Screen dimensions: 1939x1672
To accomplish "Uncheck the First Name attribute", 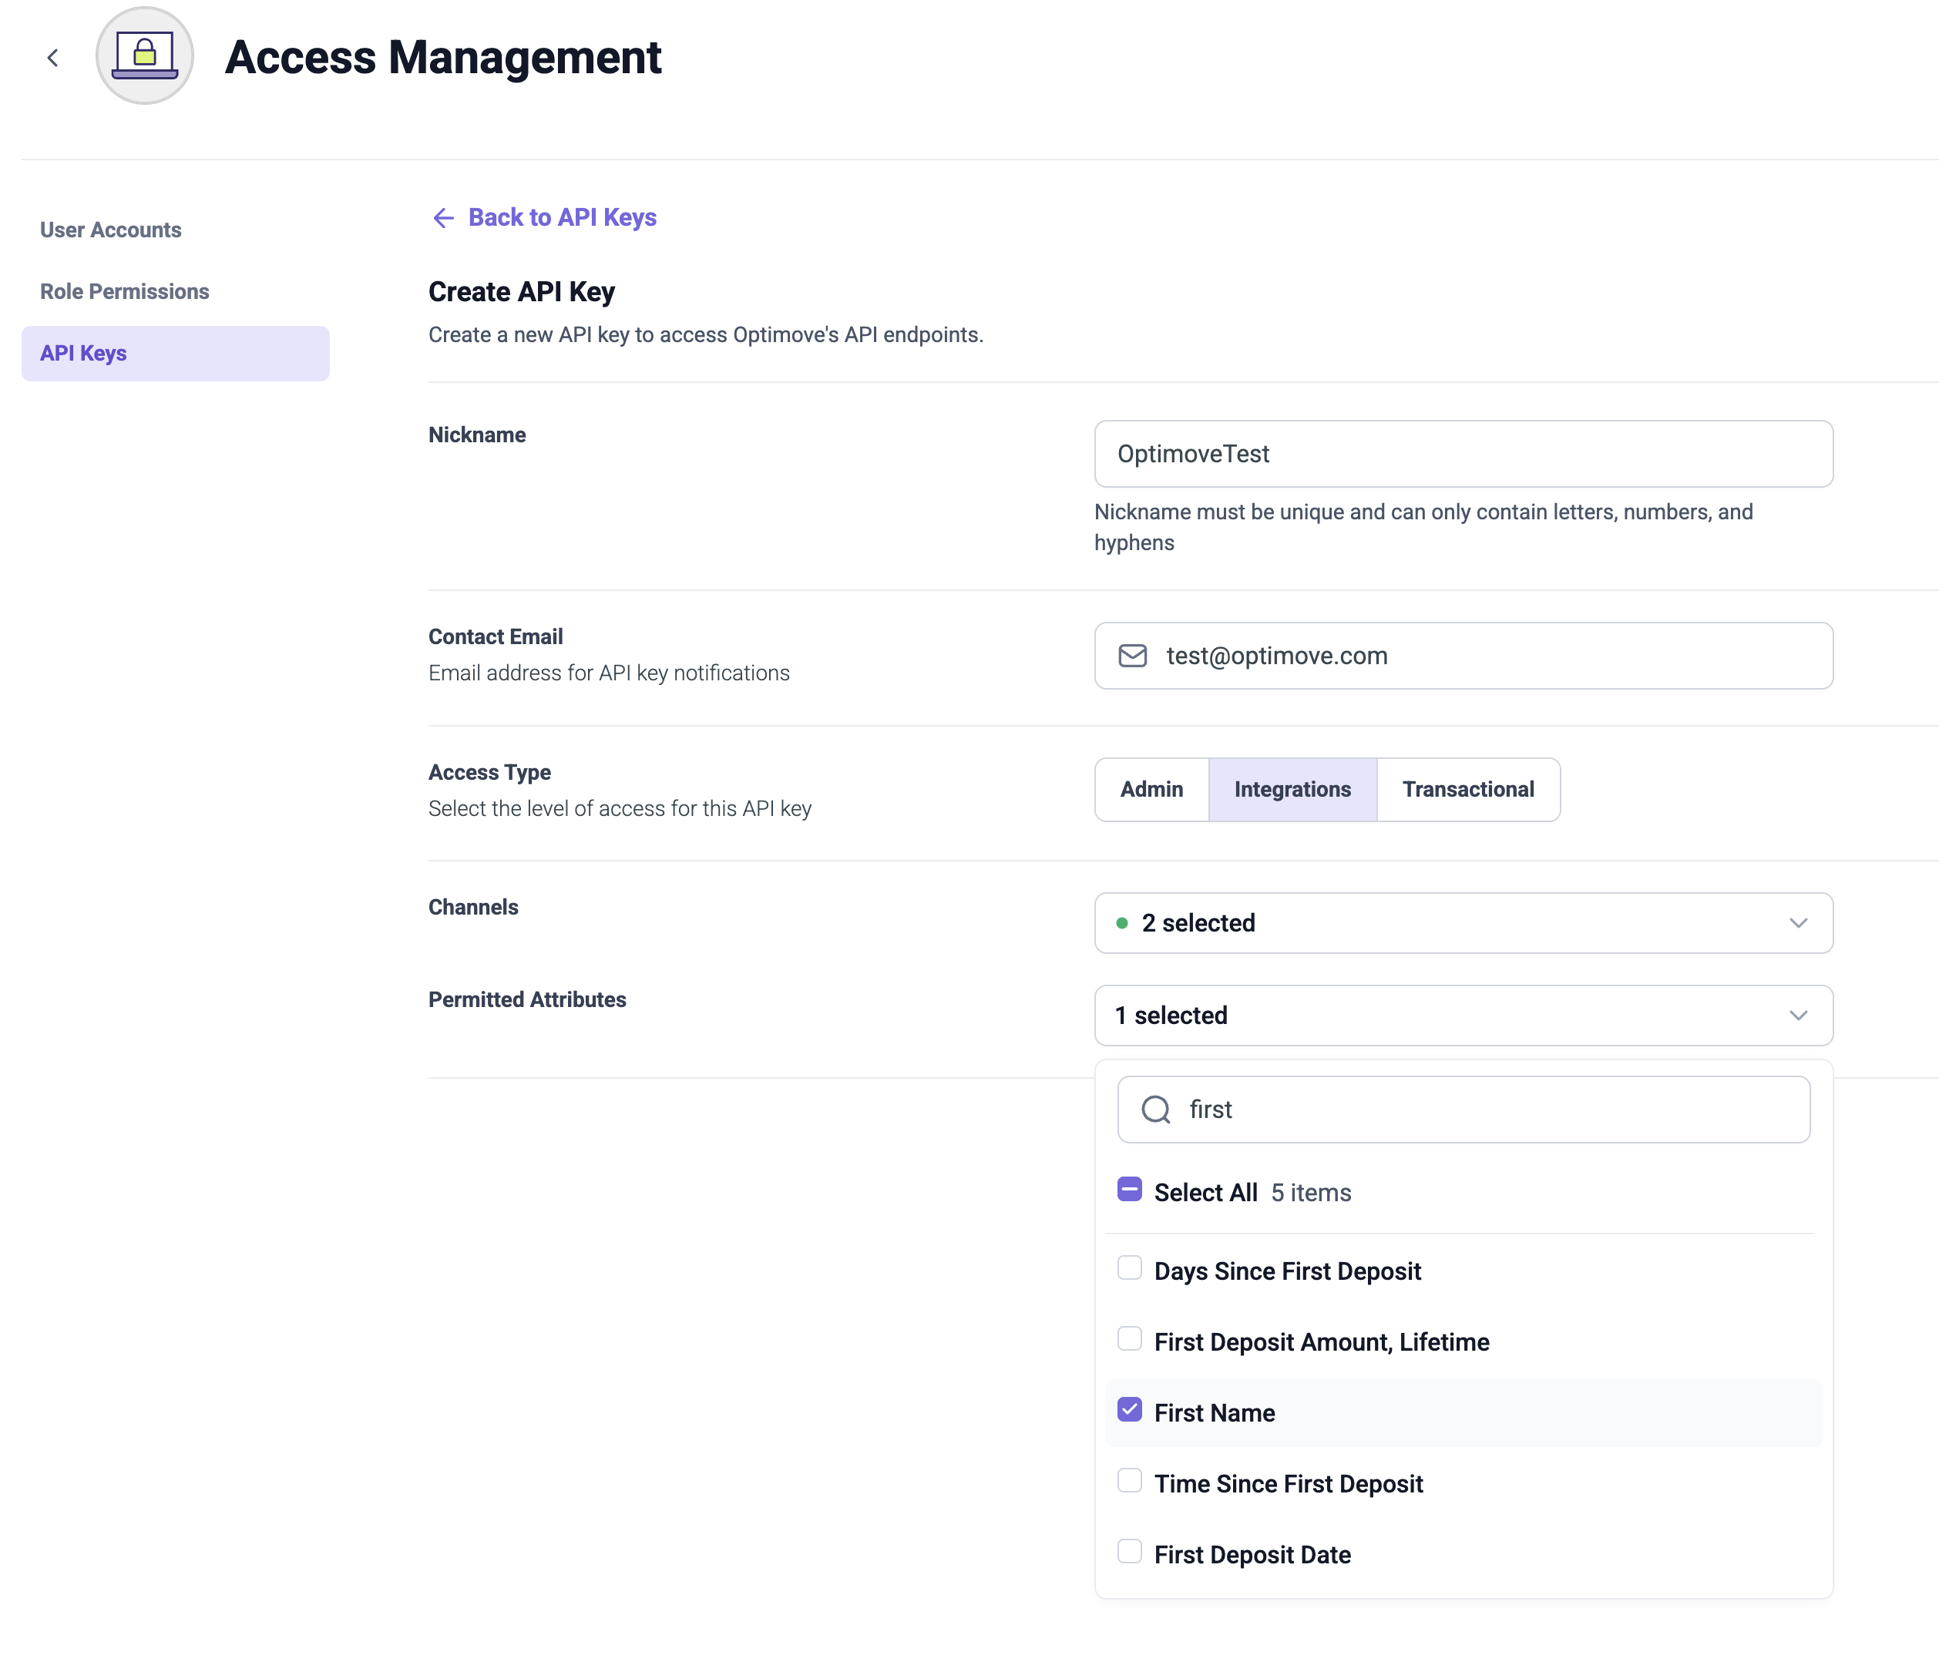I will click(x=1130, y=1411).
